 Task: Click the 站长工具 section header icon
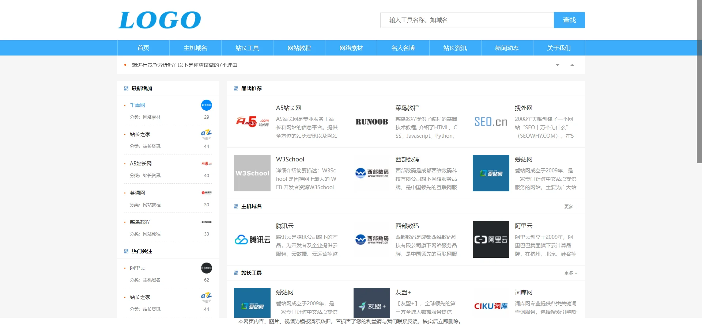[236, 273]
